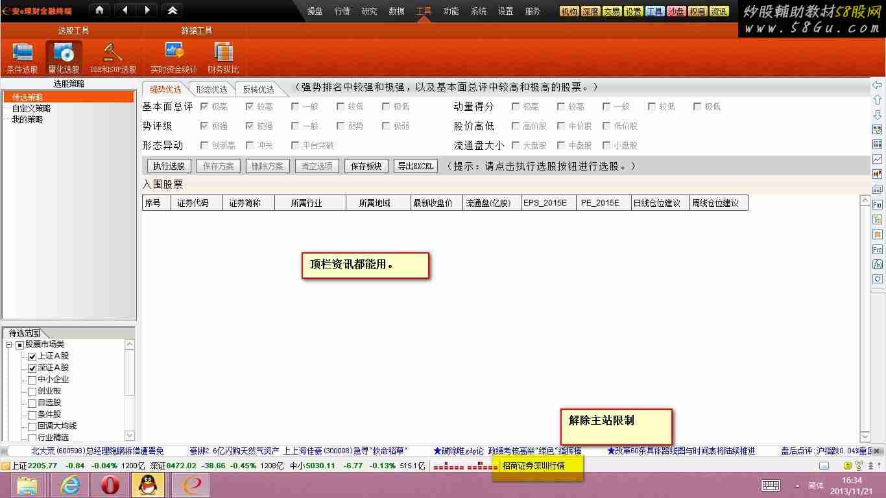
Task: Go to home via house button
Action: [99, 10]
